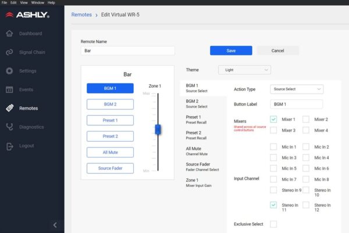The width and height of the screenshot is (349, 233).
Task: Open the Signal Chain icon in sidebar
Action: (x=9, y=52)
